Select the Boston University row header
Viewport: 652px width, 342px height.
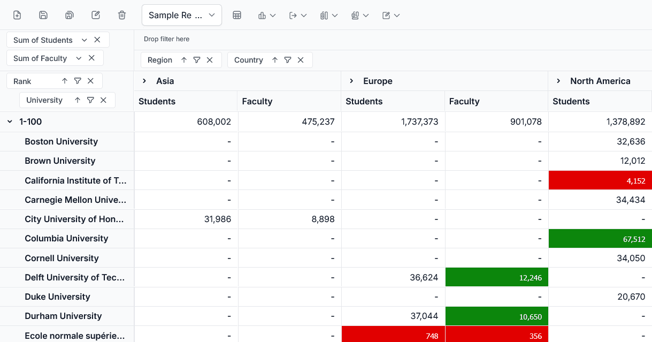tap(67, 142)
